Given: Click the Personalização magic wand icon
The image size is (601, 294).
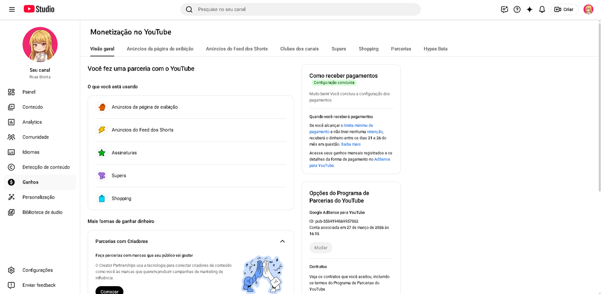Looking at the screenshot, I should [11, 197].
